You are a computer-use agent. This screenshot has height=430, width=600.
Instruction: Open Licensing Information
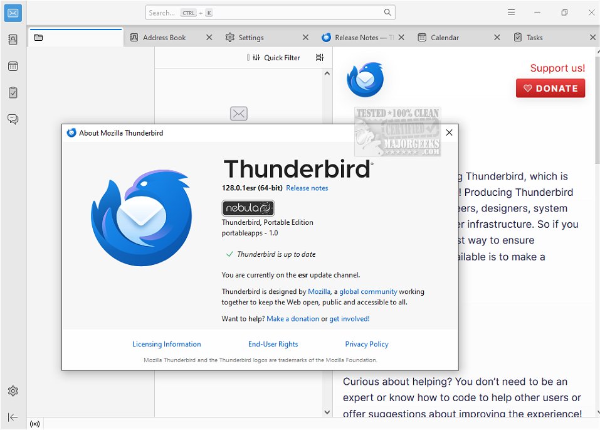[166, 344]
